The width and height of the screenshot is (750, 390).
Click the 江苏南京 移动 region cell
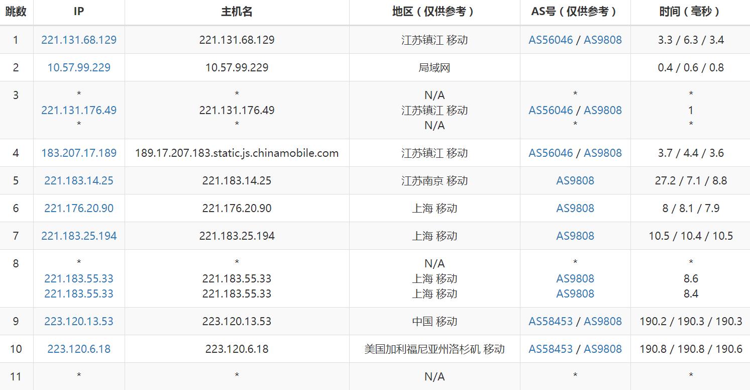(x=435, y=180)
